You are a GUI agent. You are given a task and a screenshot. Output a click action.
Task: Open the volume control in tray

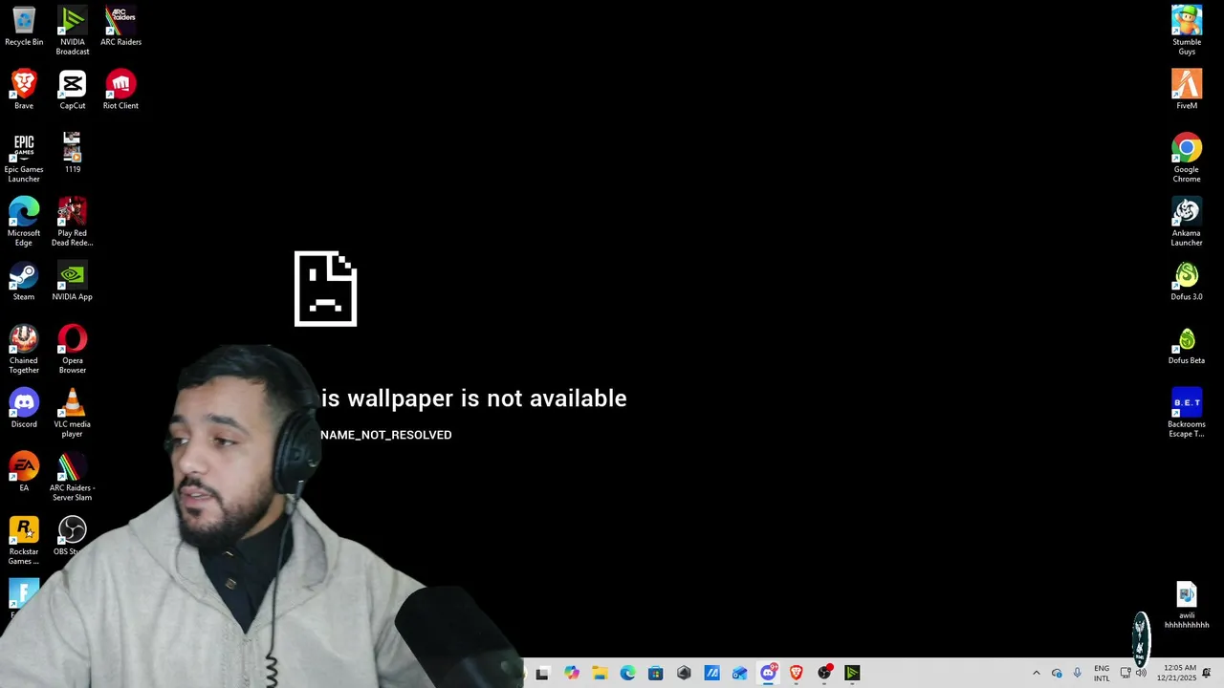tap(1141, 674)
